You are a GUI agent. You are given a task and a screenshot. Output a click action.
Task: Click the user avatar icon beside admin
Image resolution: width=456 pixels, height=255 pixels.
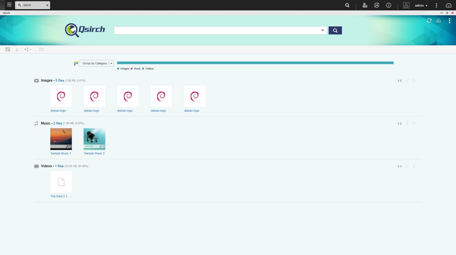[406, 5]
